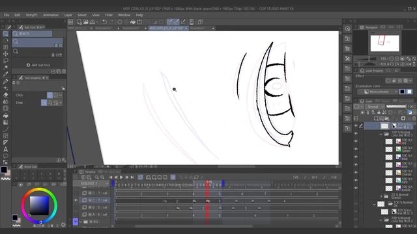Image resolution: width=417 pixels, height=234 pixels.
Task: Click the Enable onion skin icon on timeline
Action: pos(173,177)
